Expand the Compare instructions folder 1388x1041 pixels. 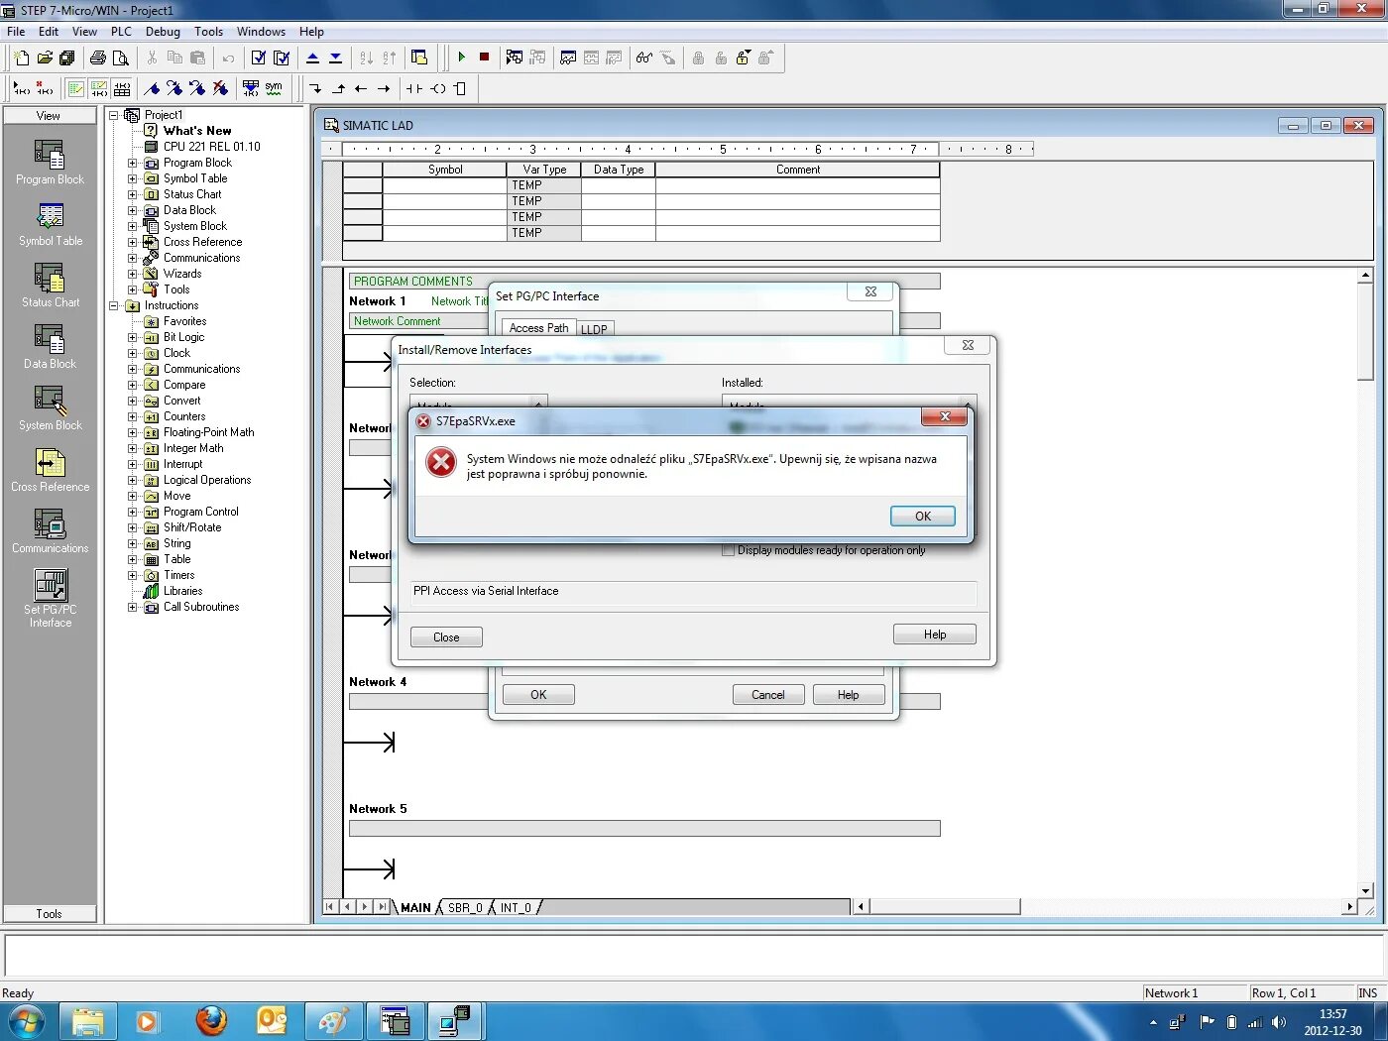tap(132, 385)
